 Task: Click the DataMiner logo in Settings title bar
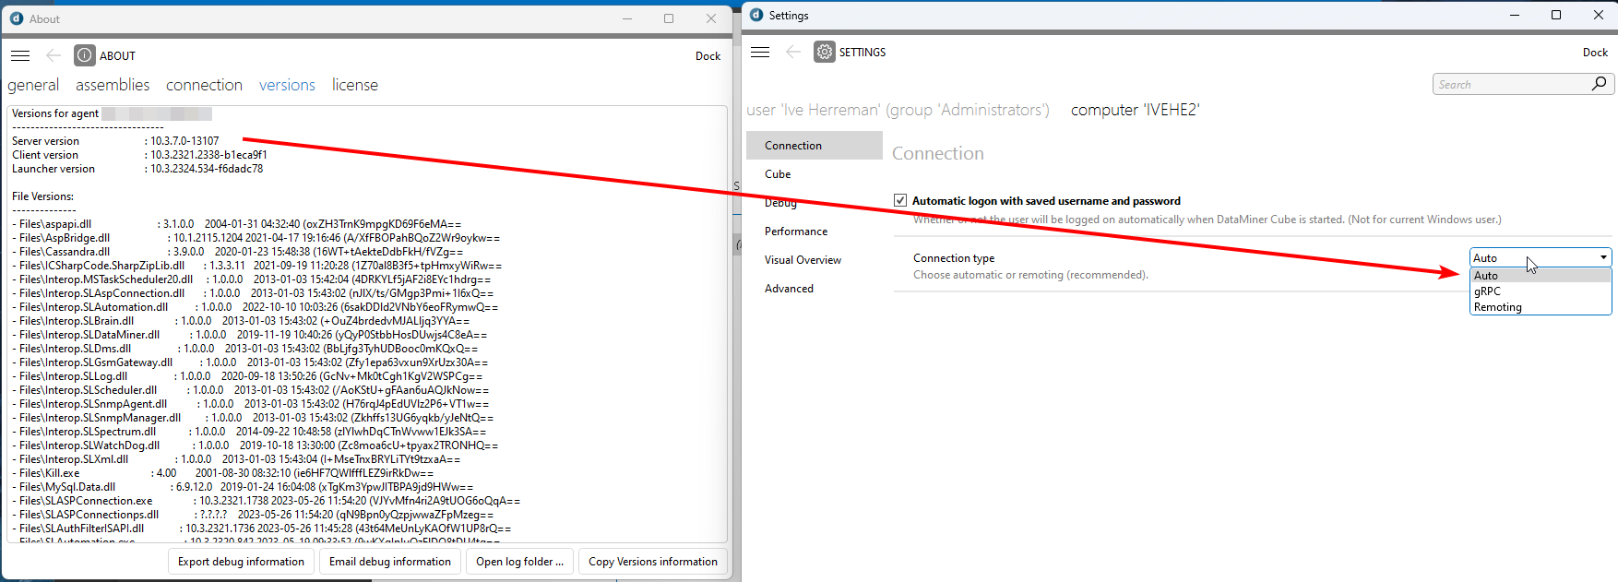coord(756,15)
